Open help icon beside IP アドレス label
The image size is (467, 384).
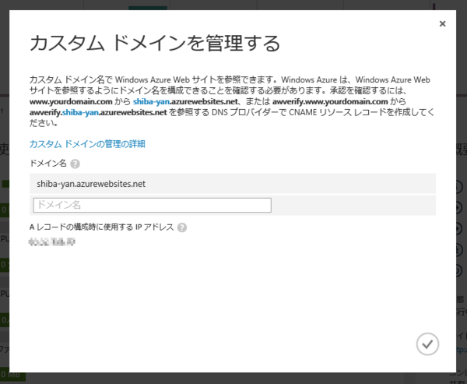[182, 227]
